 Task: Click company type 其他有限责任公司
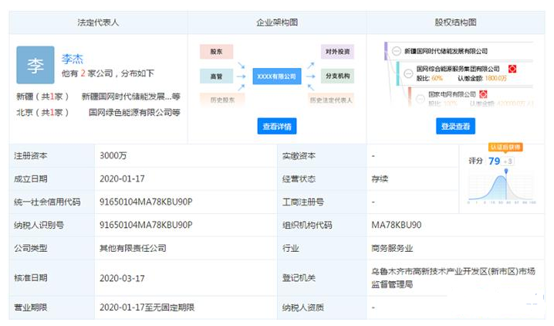click(133, 248)
